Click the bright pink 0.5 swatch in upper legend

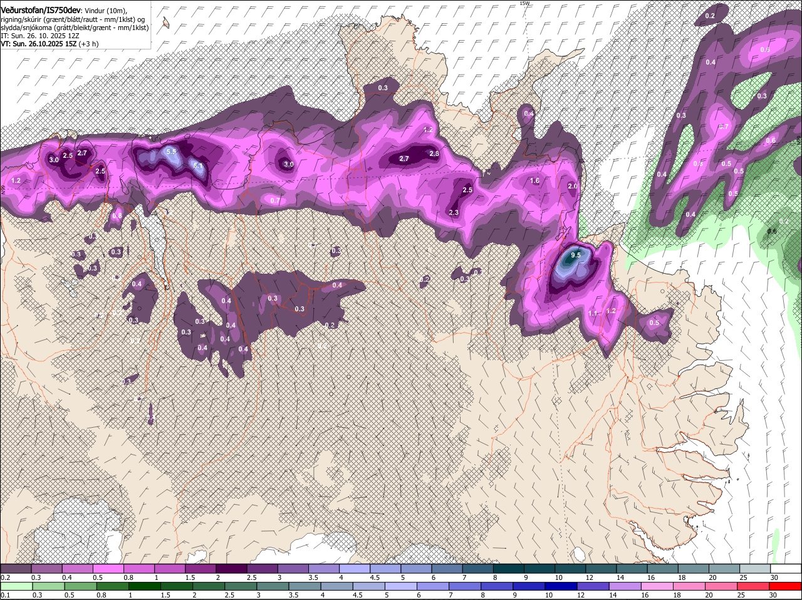click(108, 568)
